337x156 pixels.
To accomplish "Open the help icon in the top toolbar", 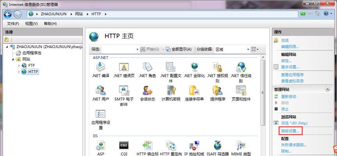I will click(326, 14).
